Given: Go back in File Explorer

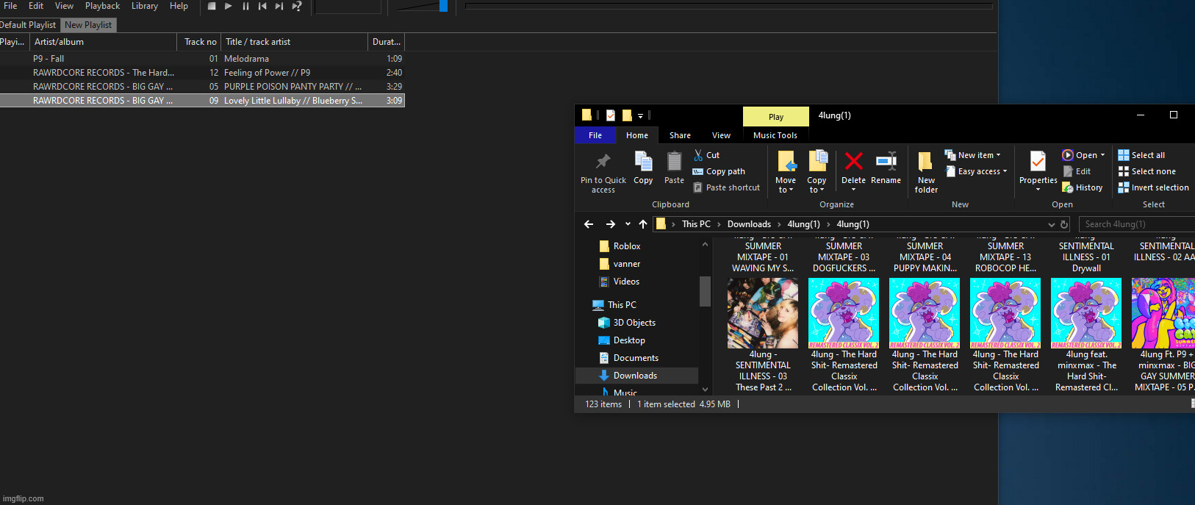Looking at the screenshot, I should pos(589,224).
